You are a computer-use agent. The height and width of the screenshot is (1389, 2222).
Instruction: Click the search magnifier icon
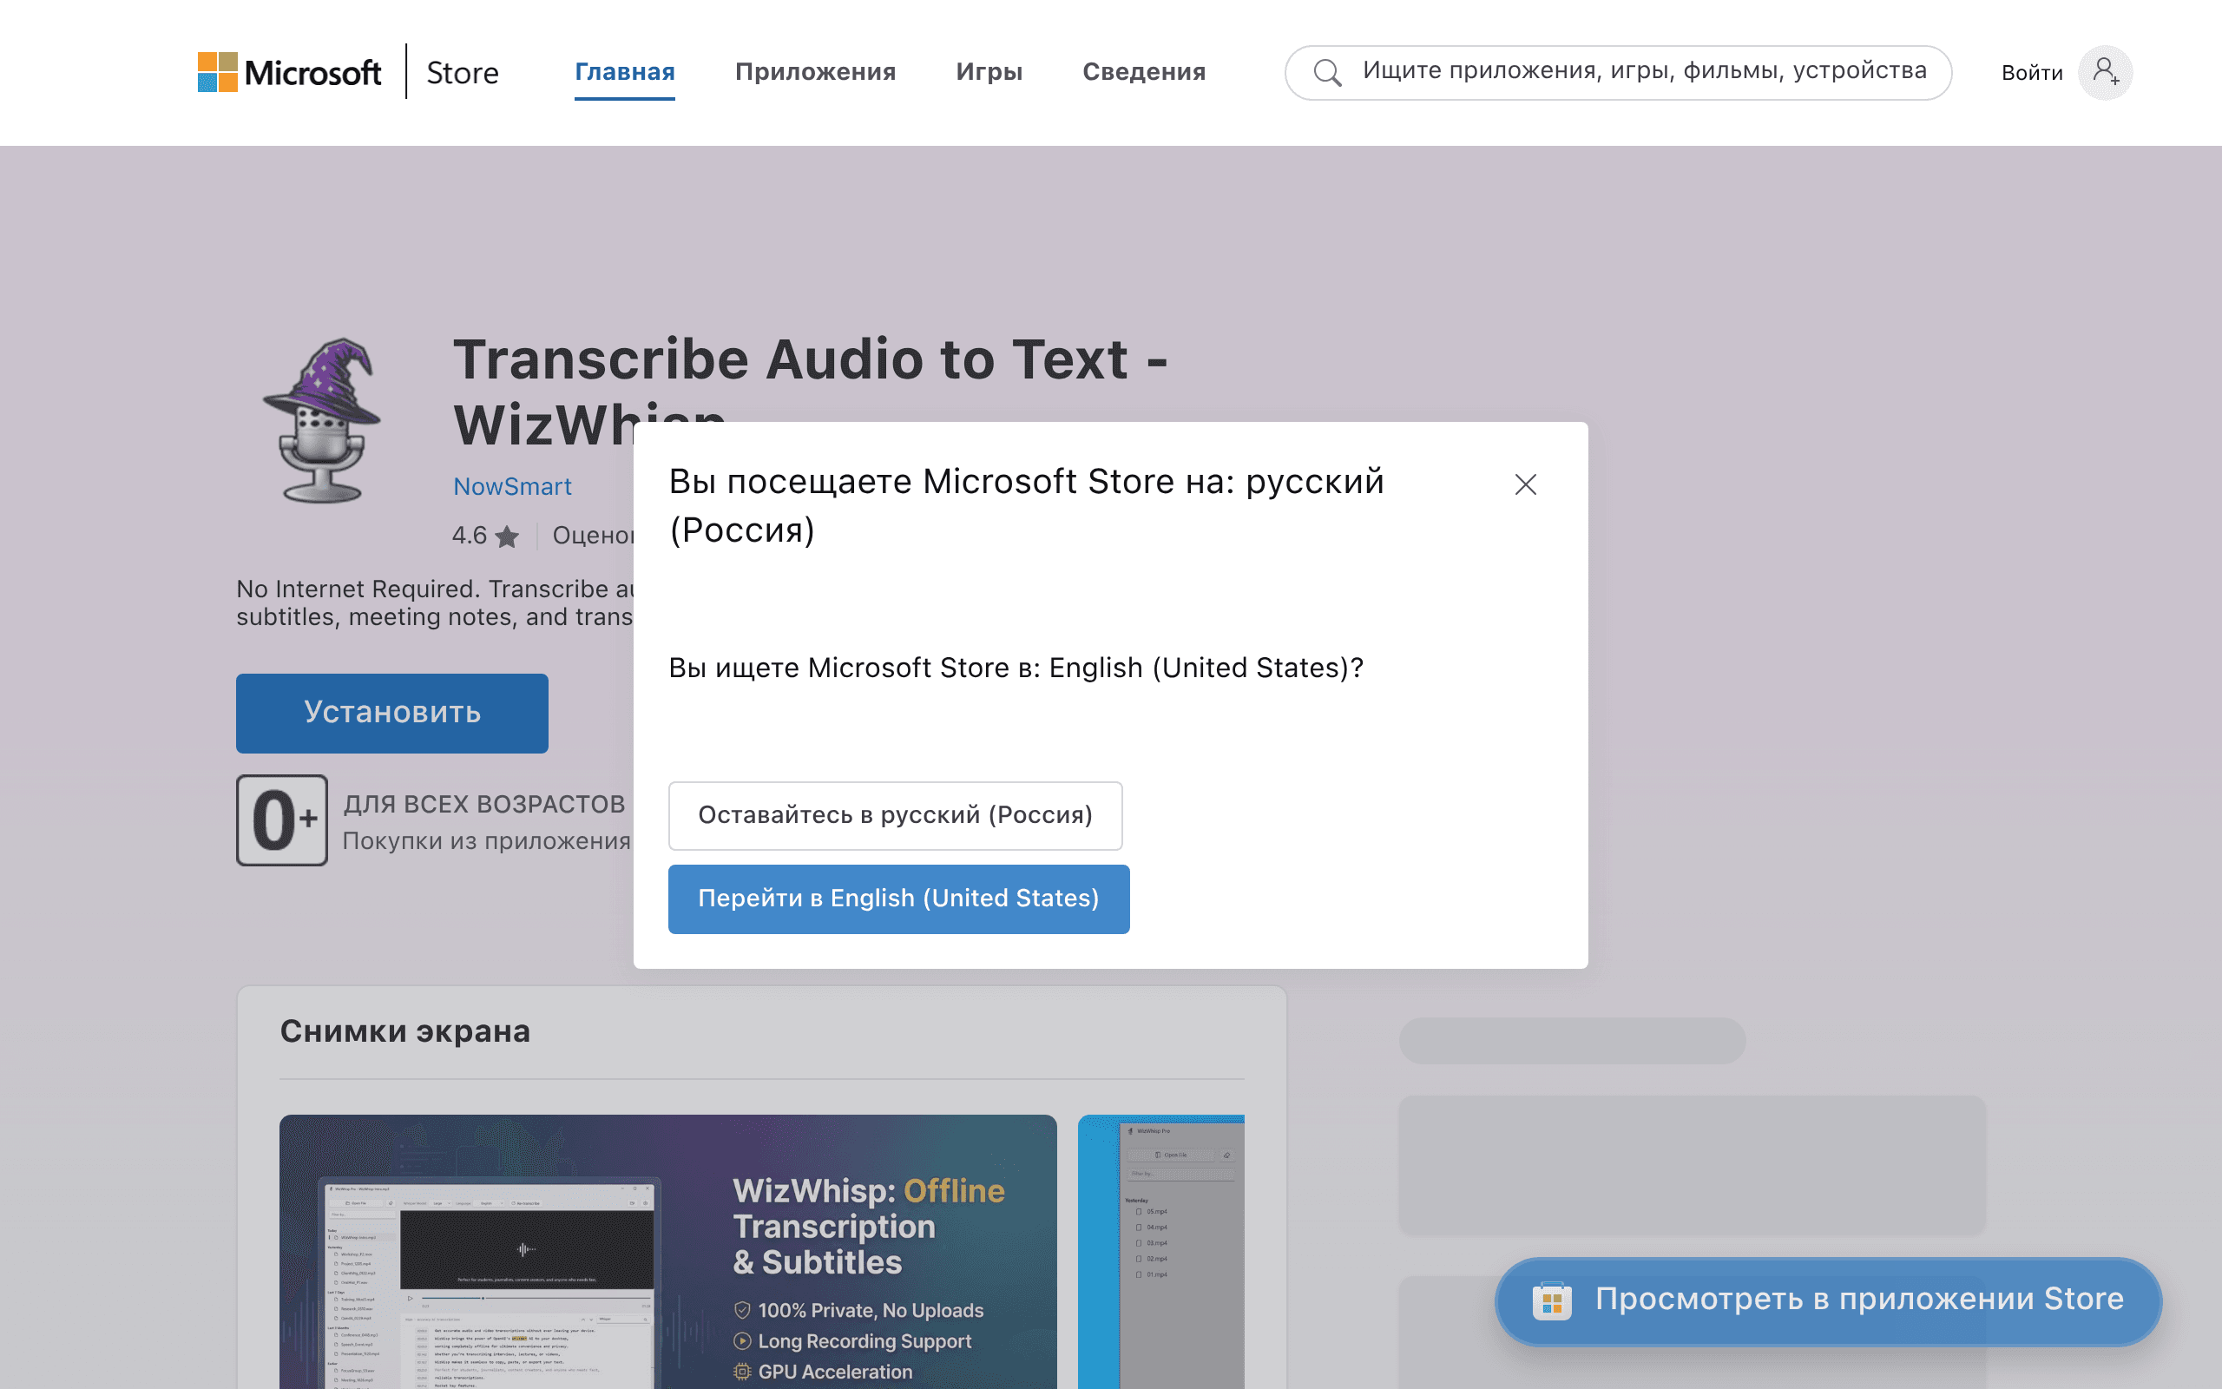[1327, 73]
